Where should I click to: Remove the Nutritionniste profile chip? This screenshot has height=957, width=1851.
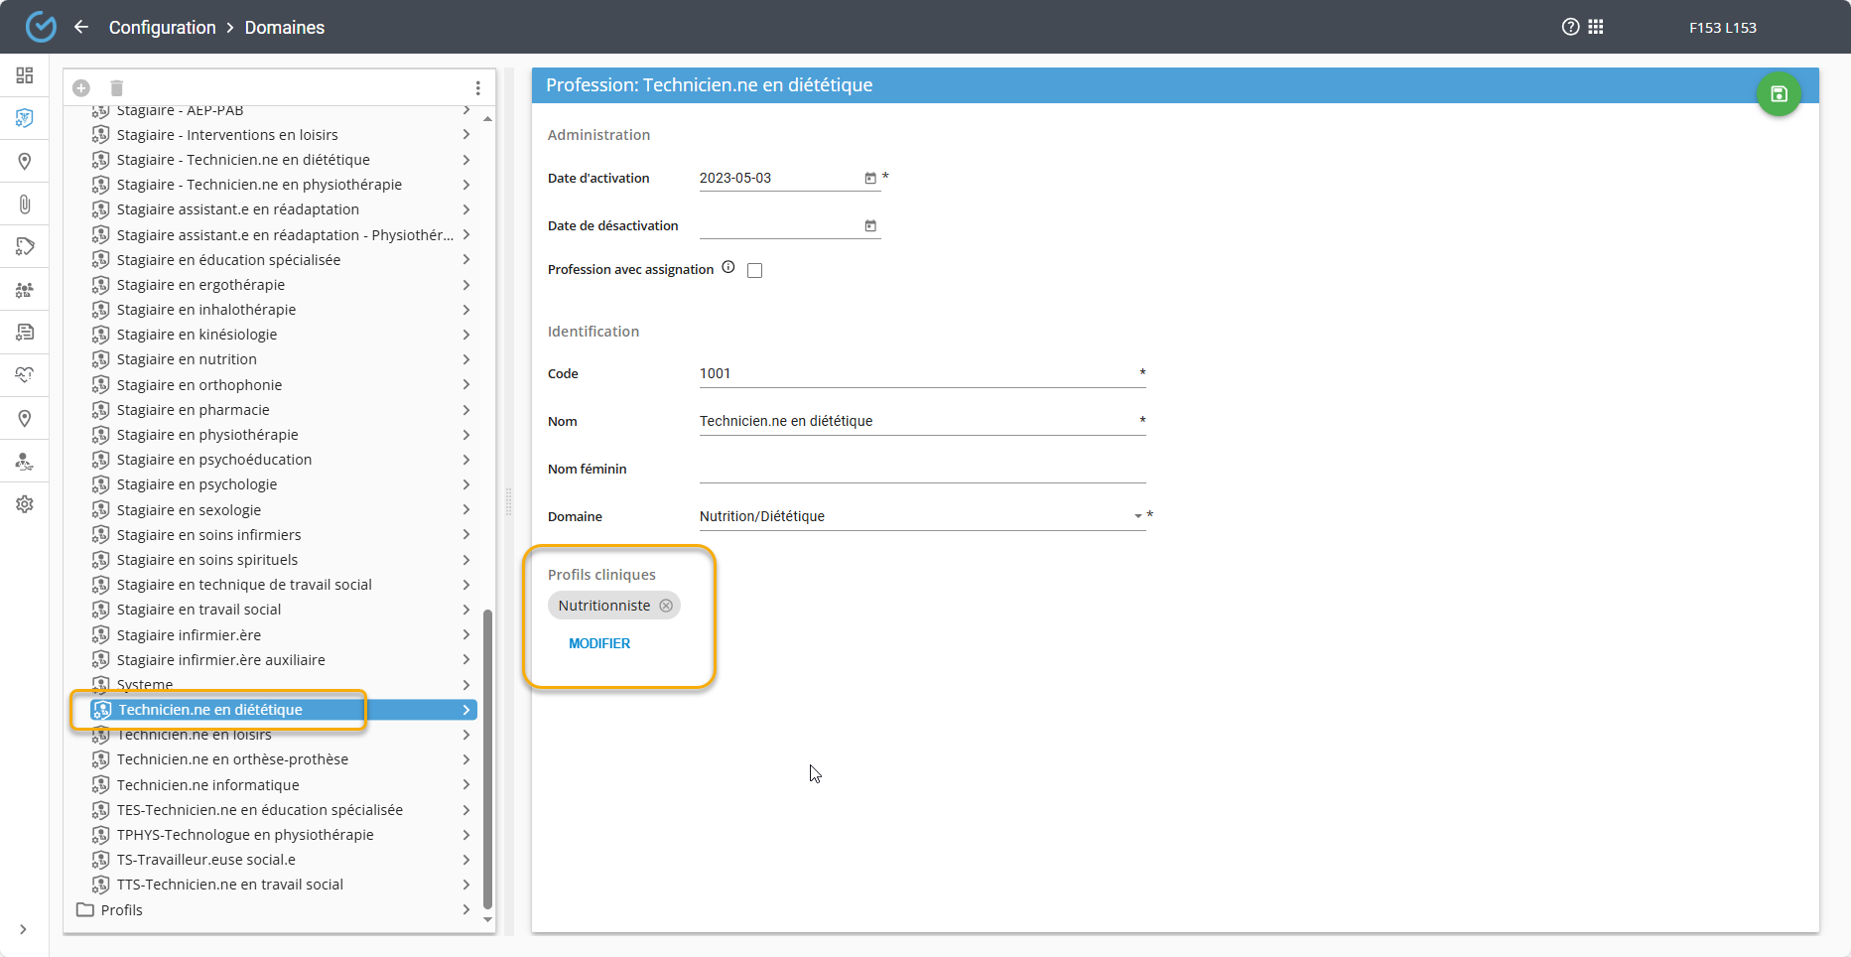click(x=666, y=606)
